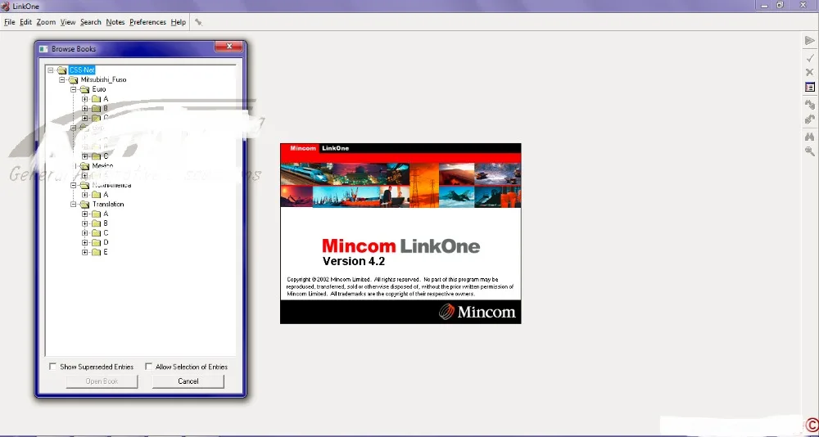The image size is (819, 437).
Task: Click the binoculars search icon
Action: [x=810, y=137]
